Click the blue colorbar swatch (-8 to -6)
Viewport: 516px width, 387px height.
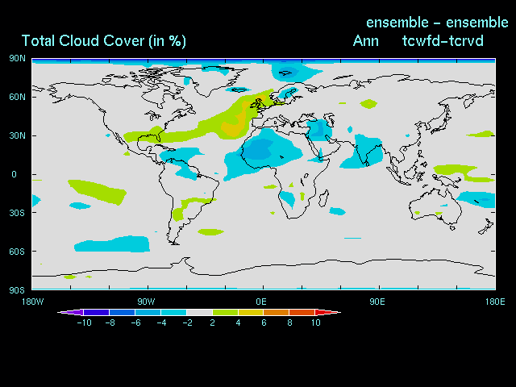pyautogui.click(x=122, y=312)
